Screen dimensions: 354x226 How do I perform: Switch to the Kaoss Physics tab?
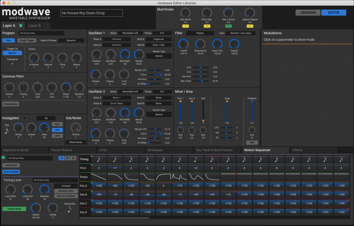coord(72,150)
